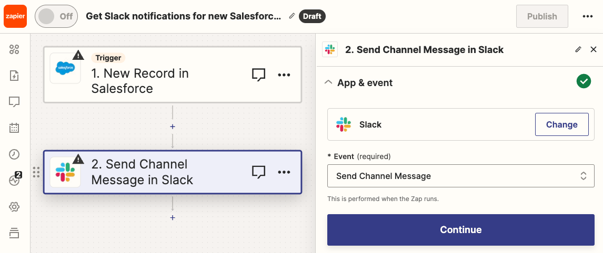Edit the Zap title pencil icon
Viewport: 603px width, 253px height.
292,16
